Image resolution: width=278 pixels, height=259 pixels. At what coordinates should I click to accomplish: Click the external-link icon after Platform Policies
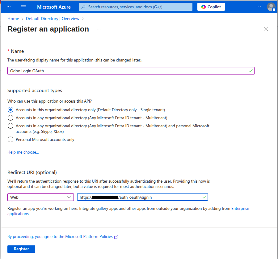click(116, 237)
